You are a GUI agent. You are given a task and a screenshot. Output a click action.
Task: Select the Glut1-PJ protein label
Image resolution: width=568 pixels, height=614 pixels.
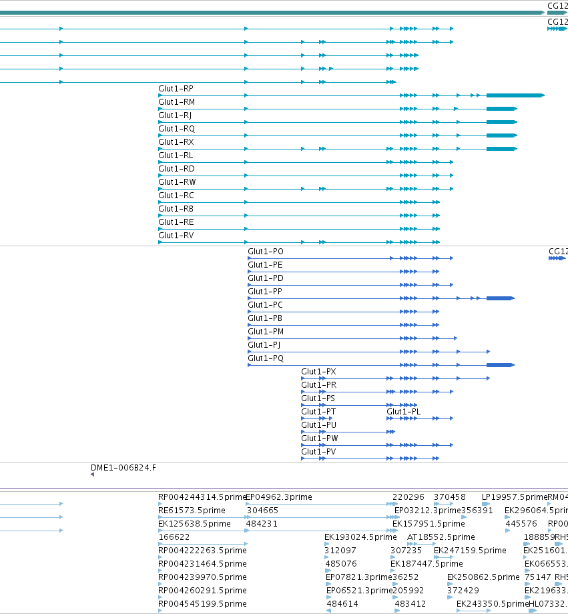coord(264,344)
